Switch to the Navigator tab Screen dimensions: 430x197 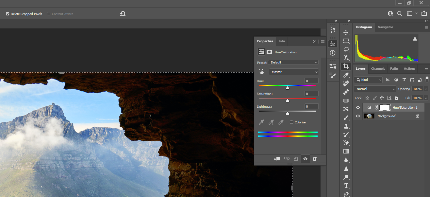point(385,27)
